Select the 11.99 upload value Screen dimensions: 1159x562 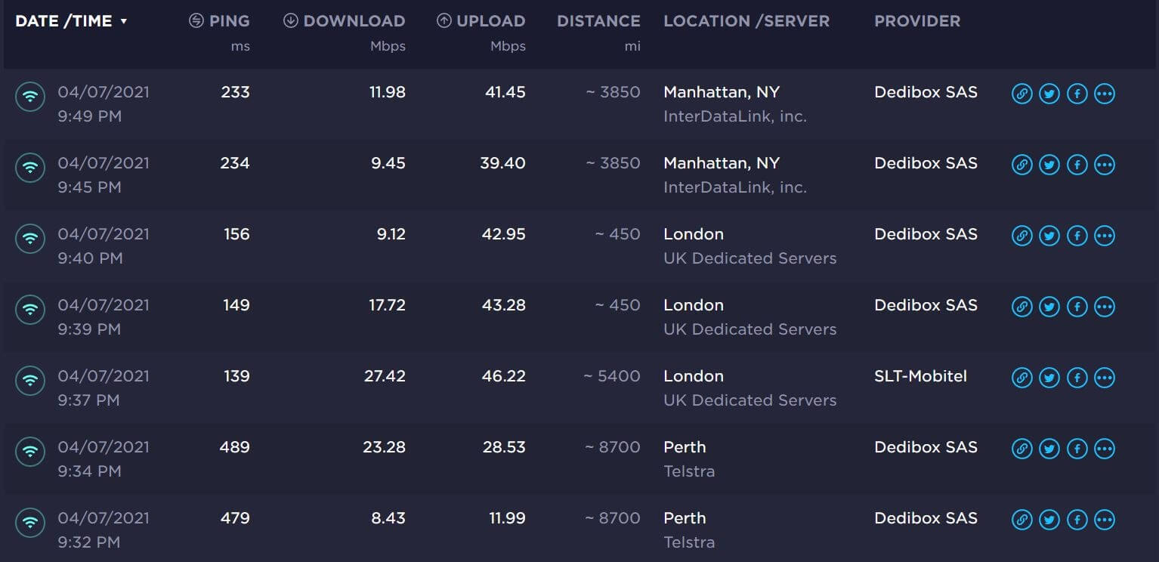506,518
